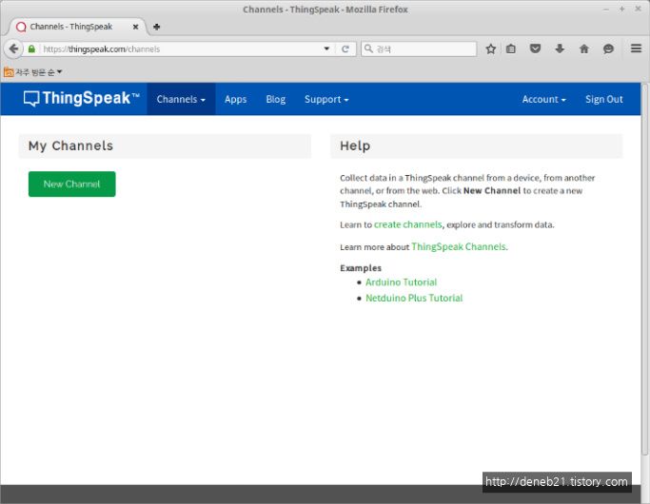Close the Firefox window
Screen dimensions: 650x504
pos(638,10)
